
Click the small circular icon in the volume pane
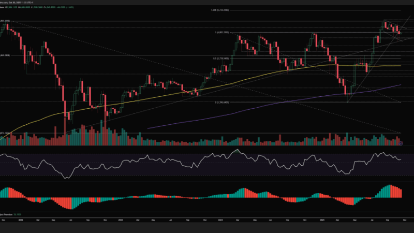402,143
